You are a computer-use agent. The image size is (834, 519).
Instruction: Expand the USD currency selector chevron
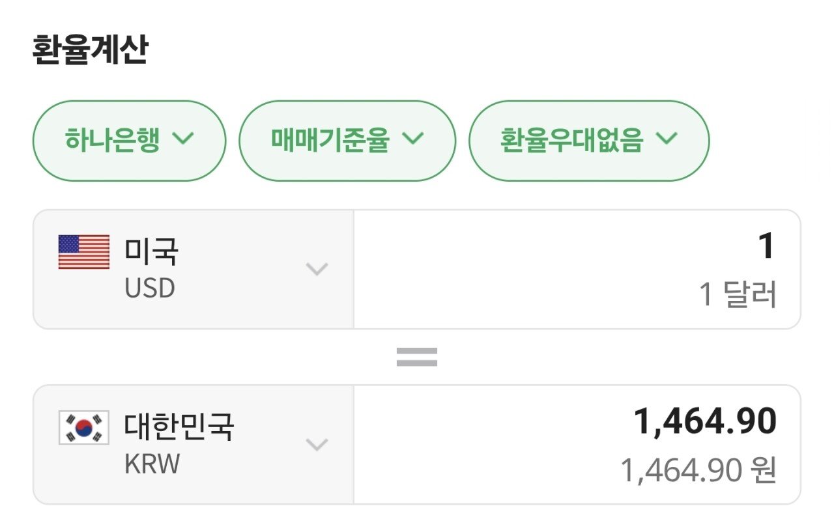[317, 269]
